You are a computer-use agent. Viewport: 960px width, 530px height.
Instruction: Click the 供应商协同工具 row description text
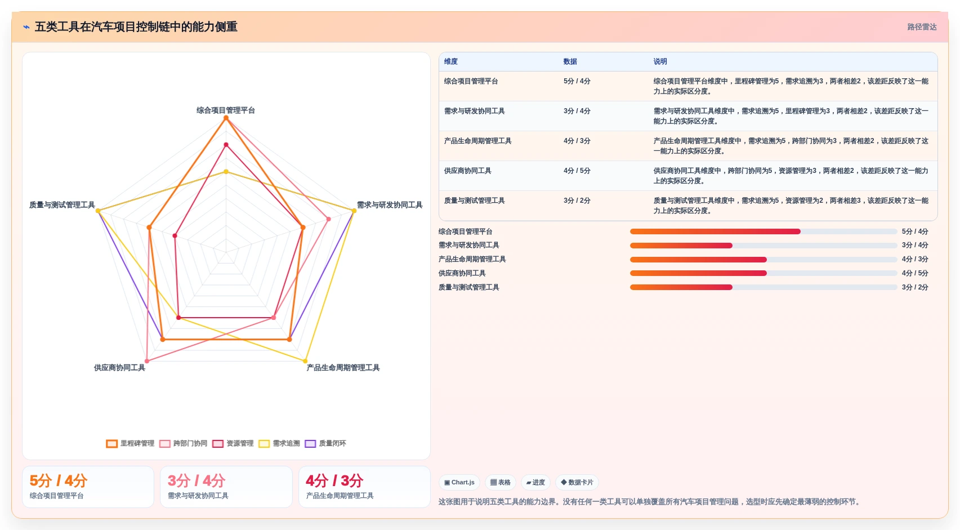pyautogui.click(x=791, y=176)
